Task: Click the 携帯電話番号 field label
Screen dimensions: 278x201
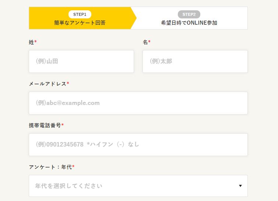Action: pyautogui.click(x=45, y=126)
